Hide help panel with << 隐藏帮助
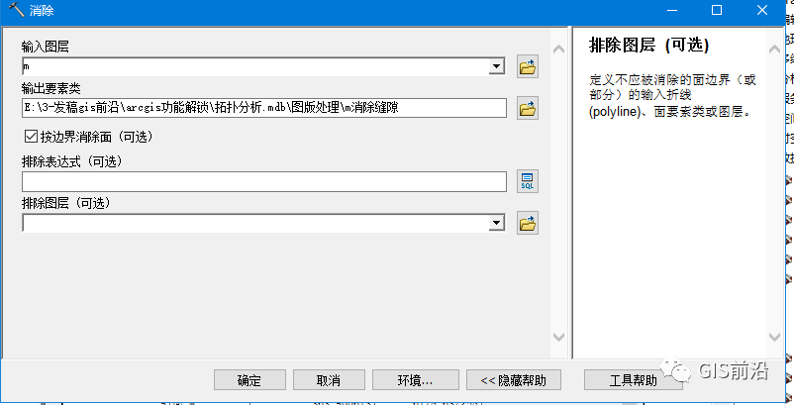 [x=514, y=380]
